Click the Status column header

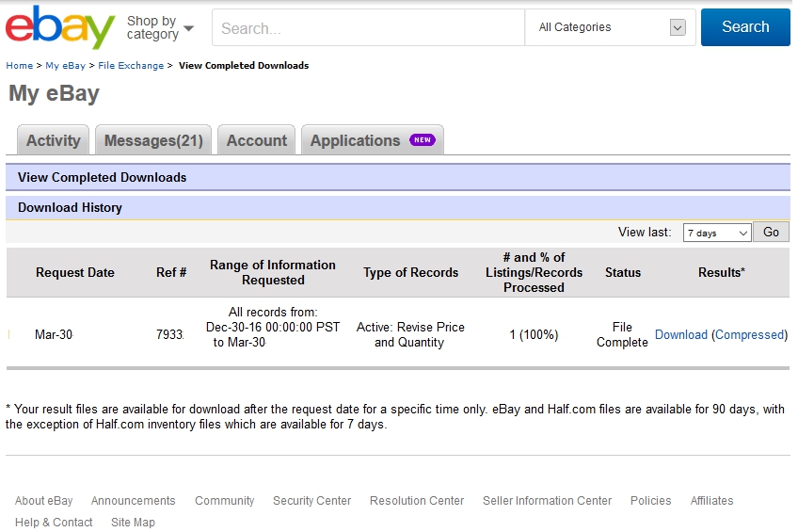(622, 272)
